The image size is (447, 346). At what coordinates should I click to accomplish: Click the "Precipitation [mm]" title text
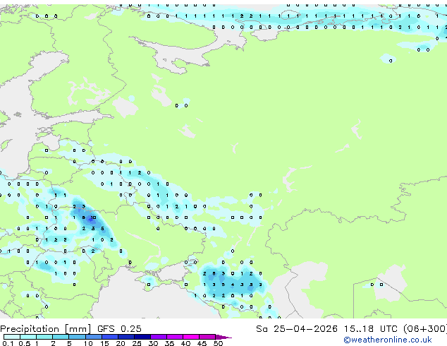click(x=46, y=329)
